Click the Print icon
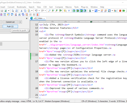The image size is (127, 103). coord(13,11)
